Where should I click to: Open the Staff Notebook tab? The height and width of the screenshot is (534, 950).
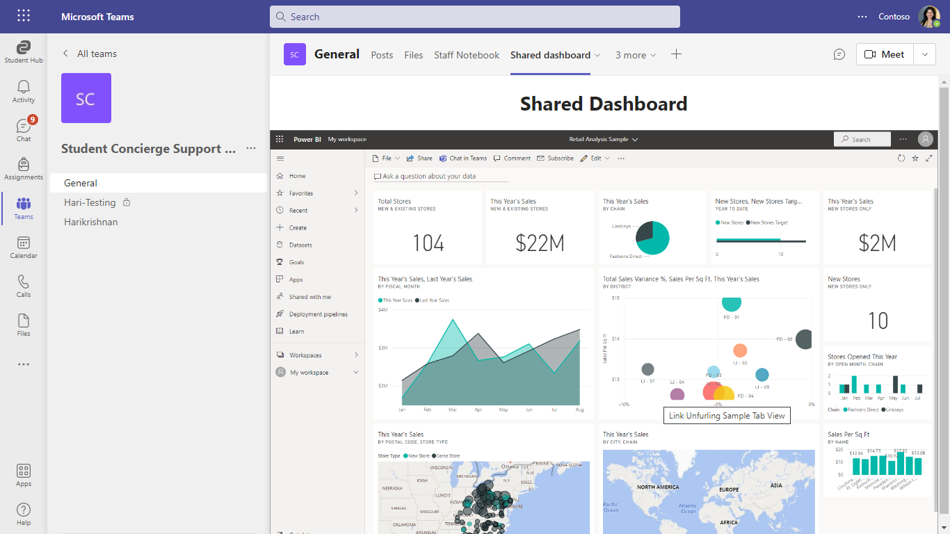coord(467,55)
